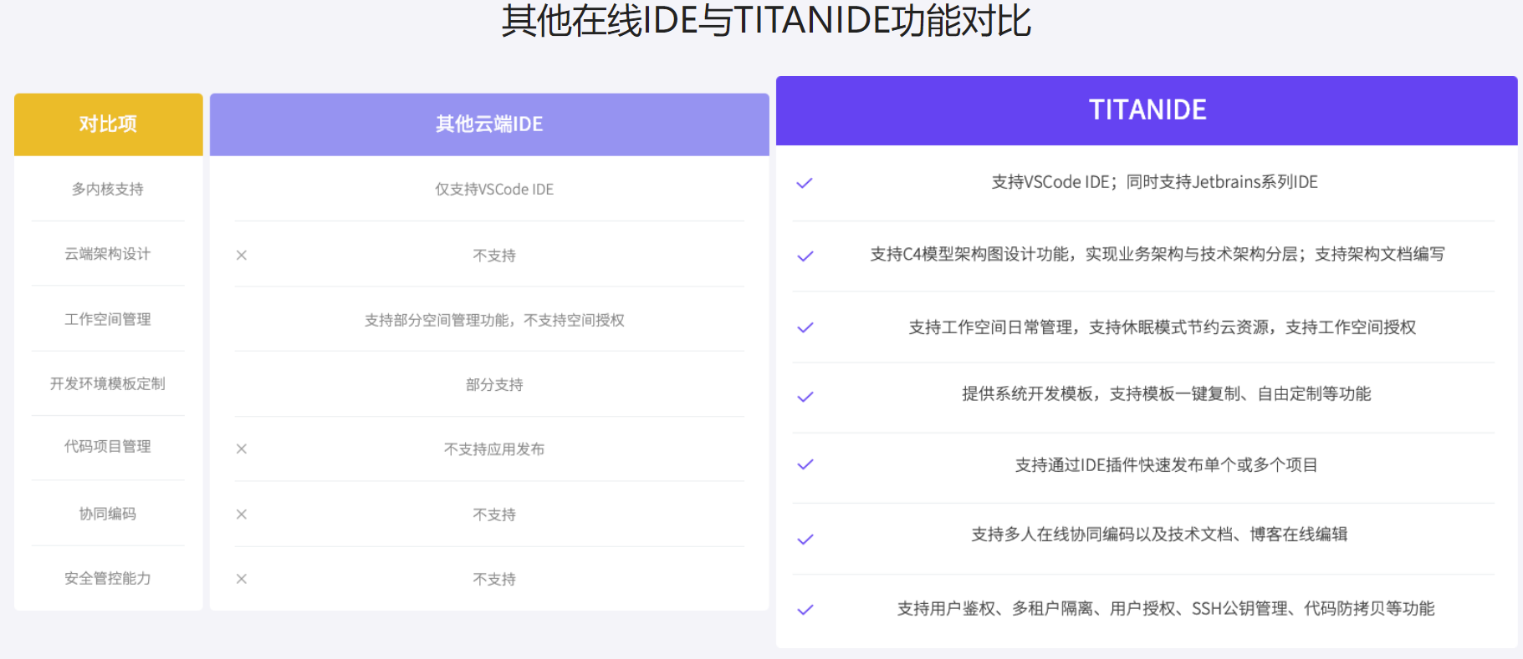Click the X icon in 云端架构设计 row
The width and height of the screenshot is (1523, 659).
[242, 256]
